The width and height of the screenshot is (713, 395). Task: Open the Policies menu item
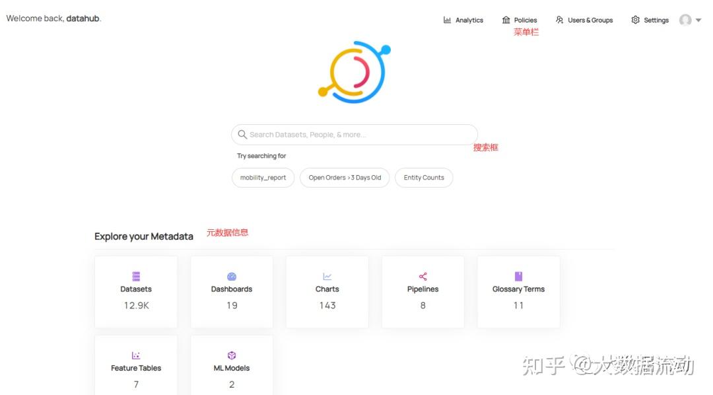520,20
